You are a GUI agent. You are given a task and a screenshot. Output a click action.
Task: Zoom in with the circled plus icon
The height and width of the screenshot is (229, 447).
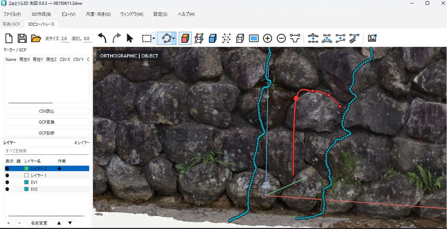[x=267, y=38]
